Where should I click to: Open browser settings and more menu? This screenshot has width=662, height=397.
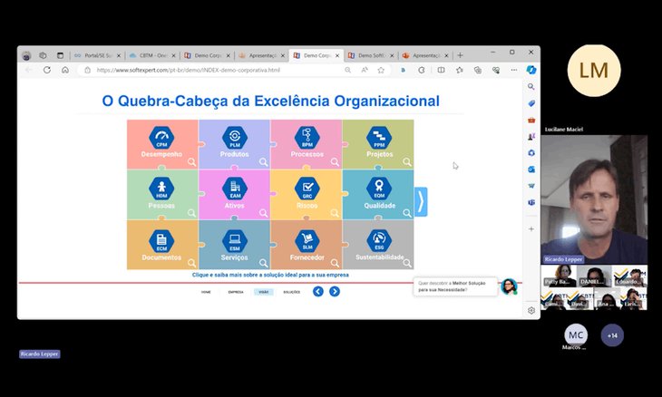[514, 70]
